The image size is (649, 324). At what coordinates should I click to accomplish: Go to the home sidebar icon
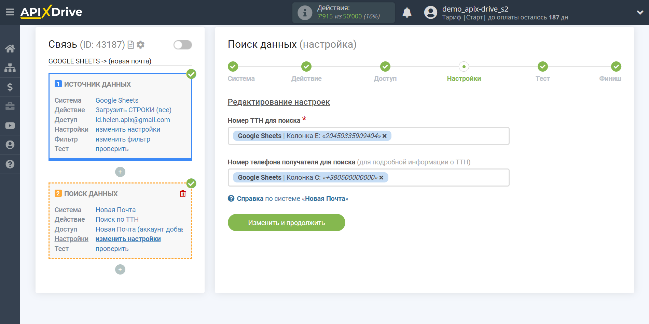coord(10,48)
